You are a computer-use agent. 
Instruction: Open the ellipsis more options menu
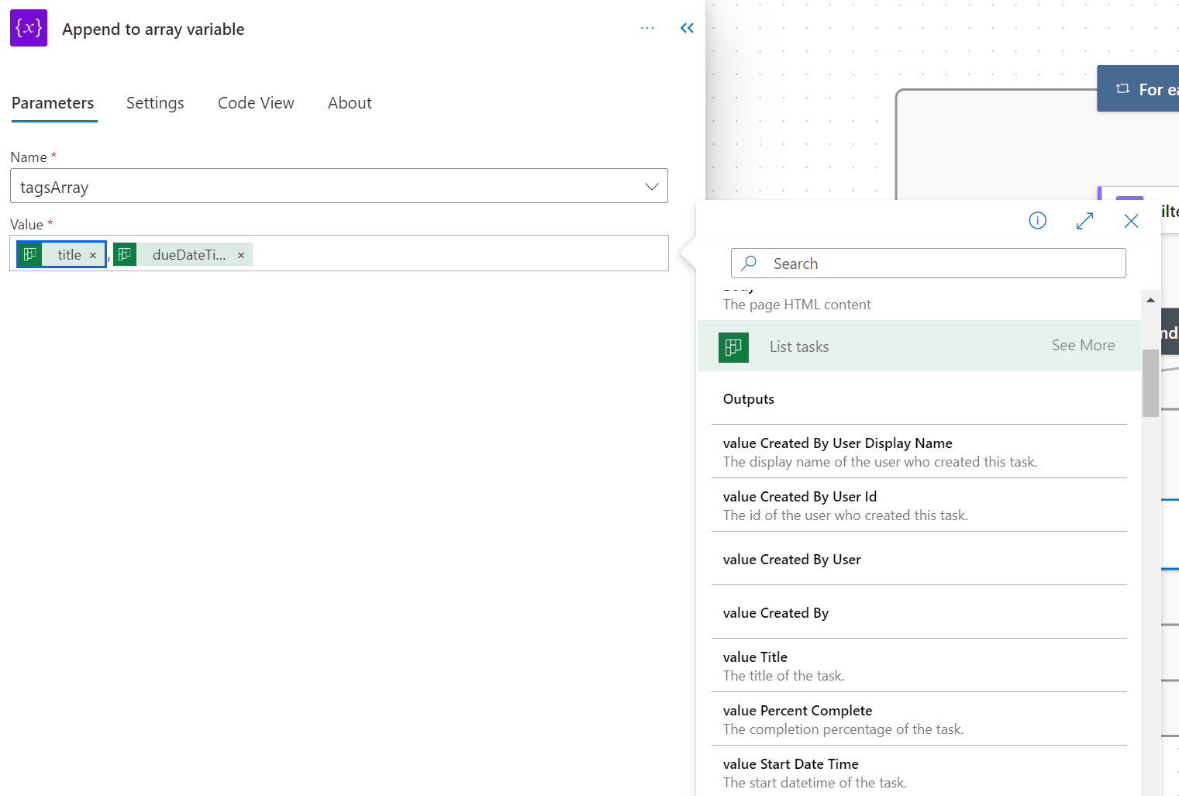[647, 28]
